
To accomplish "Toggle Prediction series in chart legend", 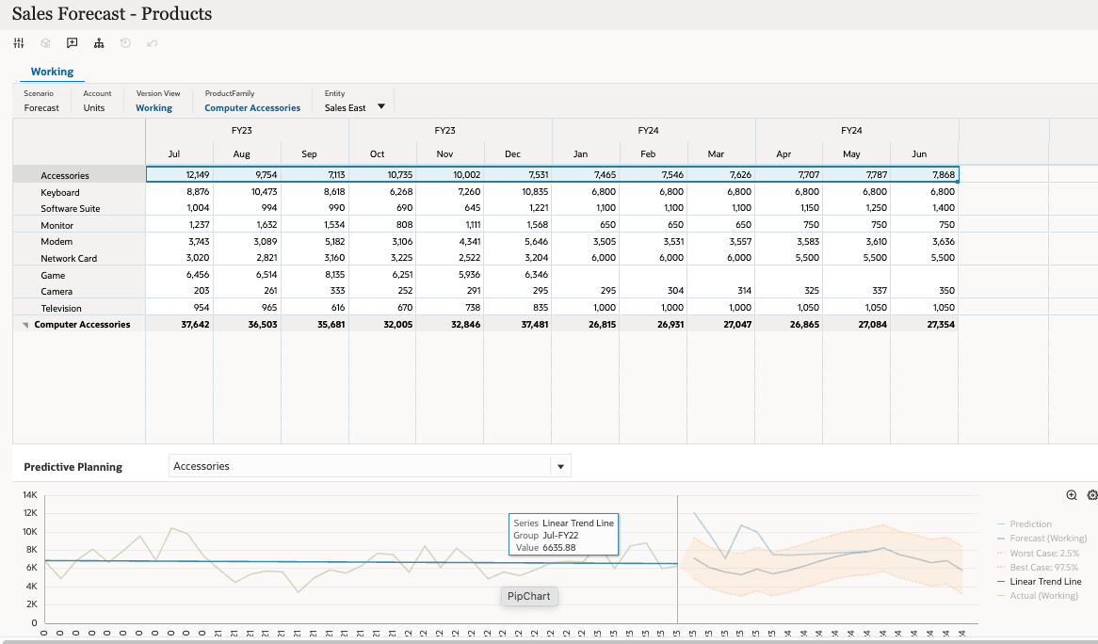I will [1030, 524].
